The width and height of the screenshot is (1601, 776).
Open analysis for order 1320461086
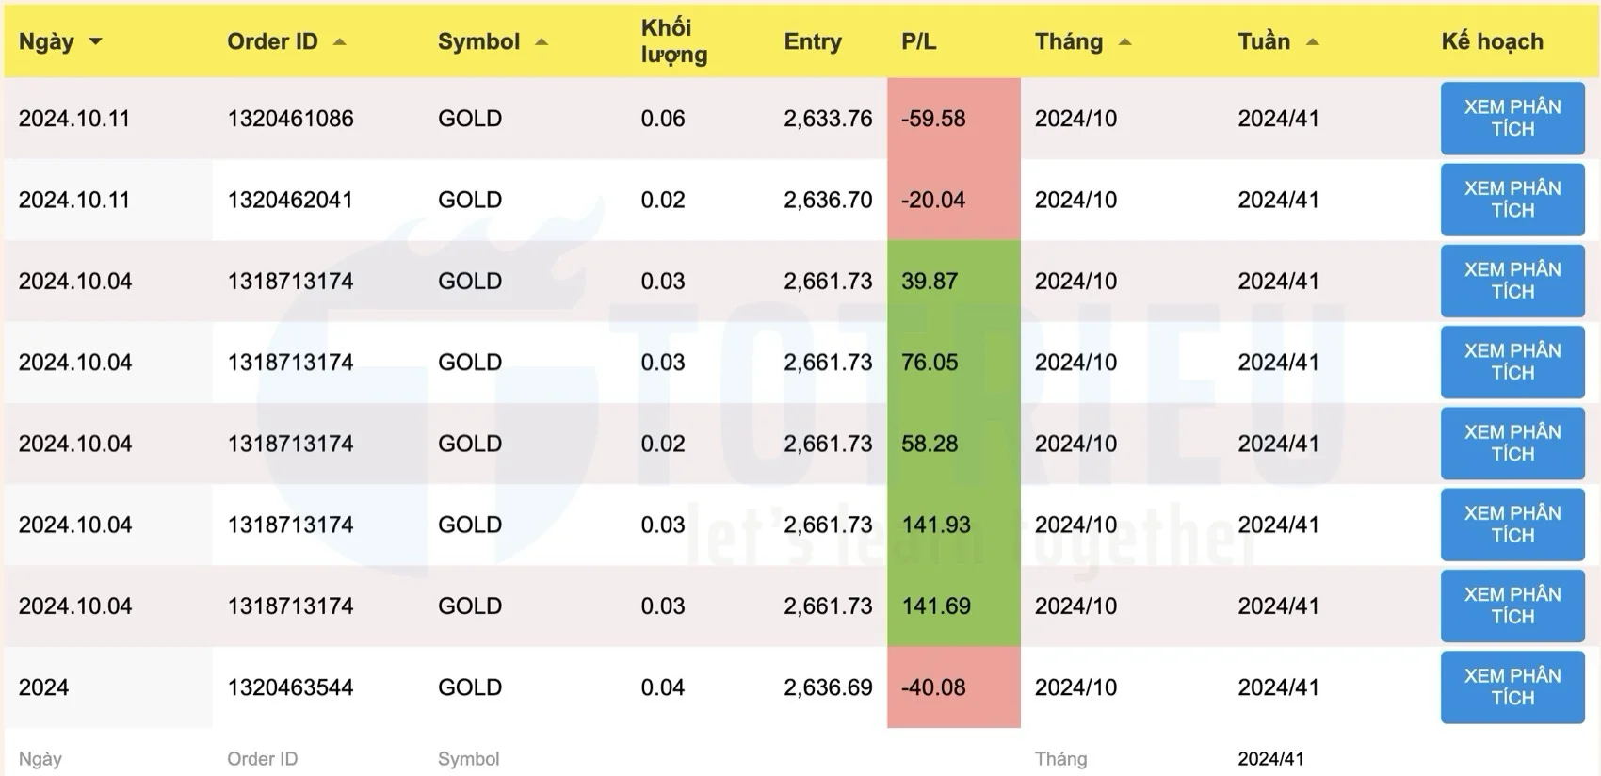tap(1512, 119)
